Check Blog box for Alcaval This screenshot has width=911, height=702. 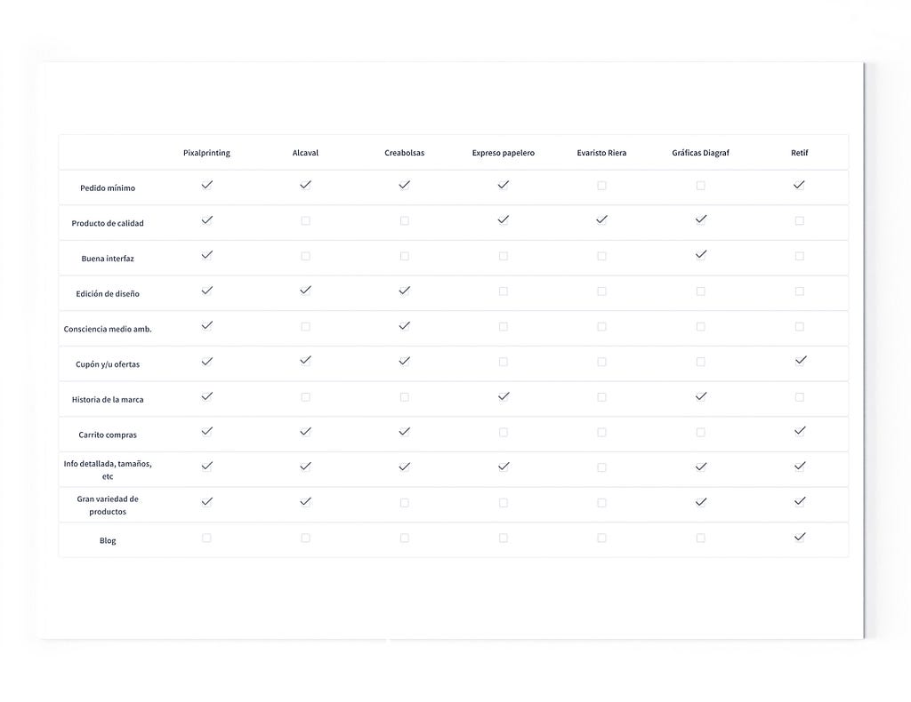point(306,538)
